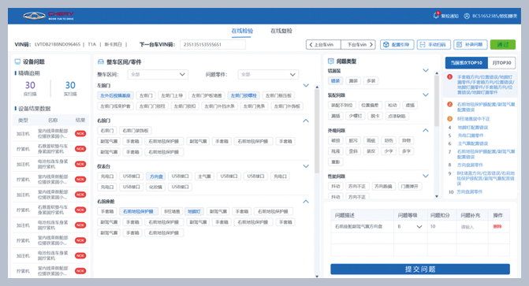This screenshot has width=529, height=286.
Task: Click the edit icon on 补录问题
Action: [459, 45]
